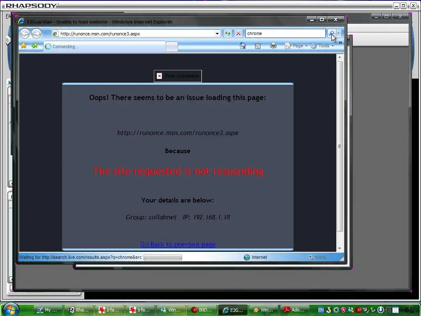Image resolution: width=421 pixels, height=316 pixels.
Task: Open the Windows Start orb
Action: [11, 309]
